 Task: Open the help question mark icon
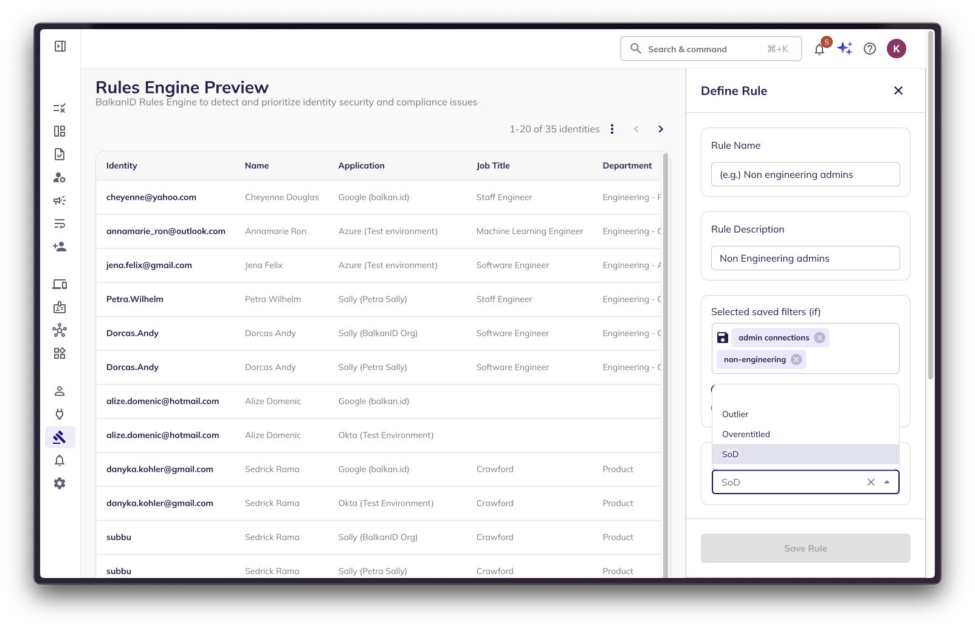click(x=870, y=49)
